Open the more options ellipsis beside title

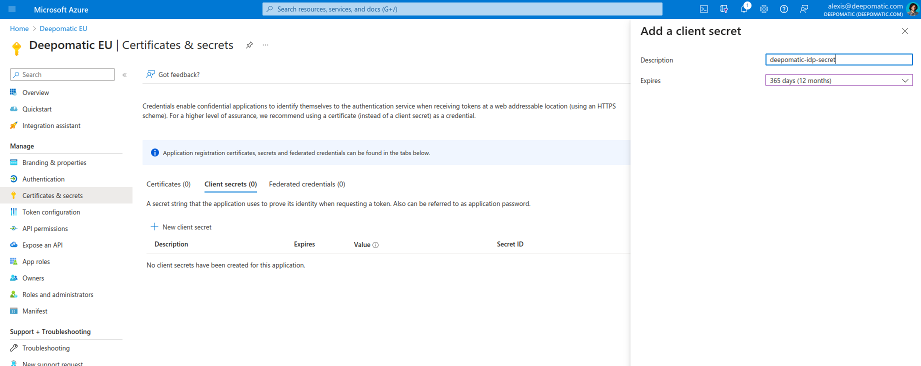[265, 45]
